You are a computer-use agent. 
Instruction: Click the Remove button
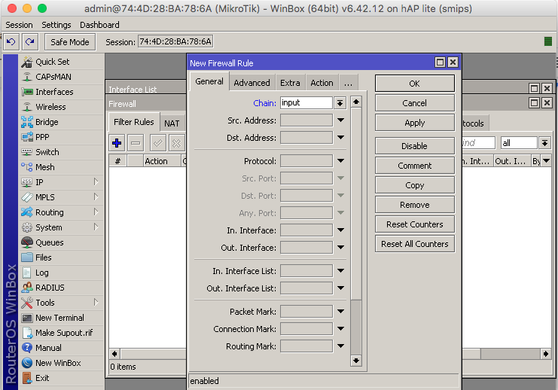tap(415, 205)
